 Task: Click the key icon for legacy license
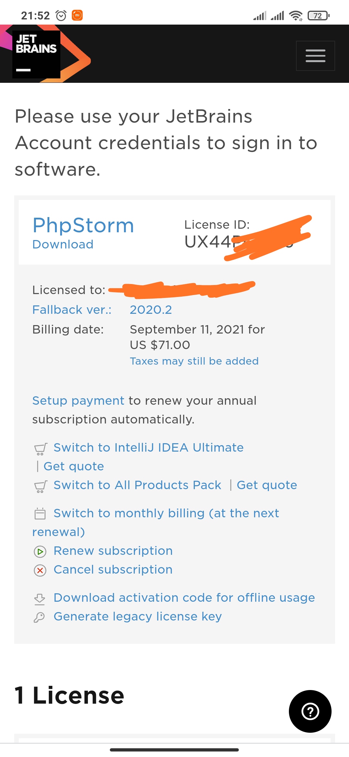pos(39,617)
